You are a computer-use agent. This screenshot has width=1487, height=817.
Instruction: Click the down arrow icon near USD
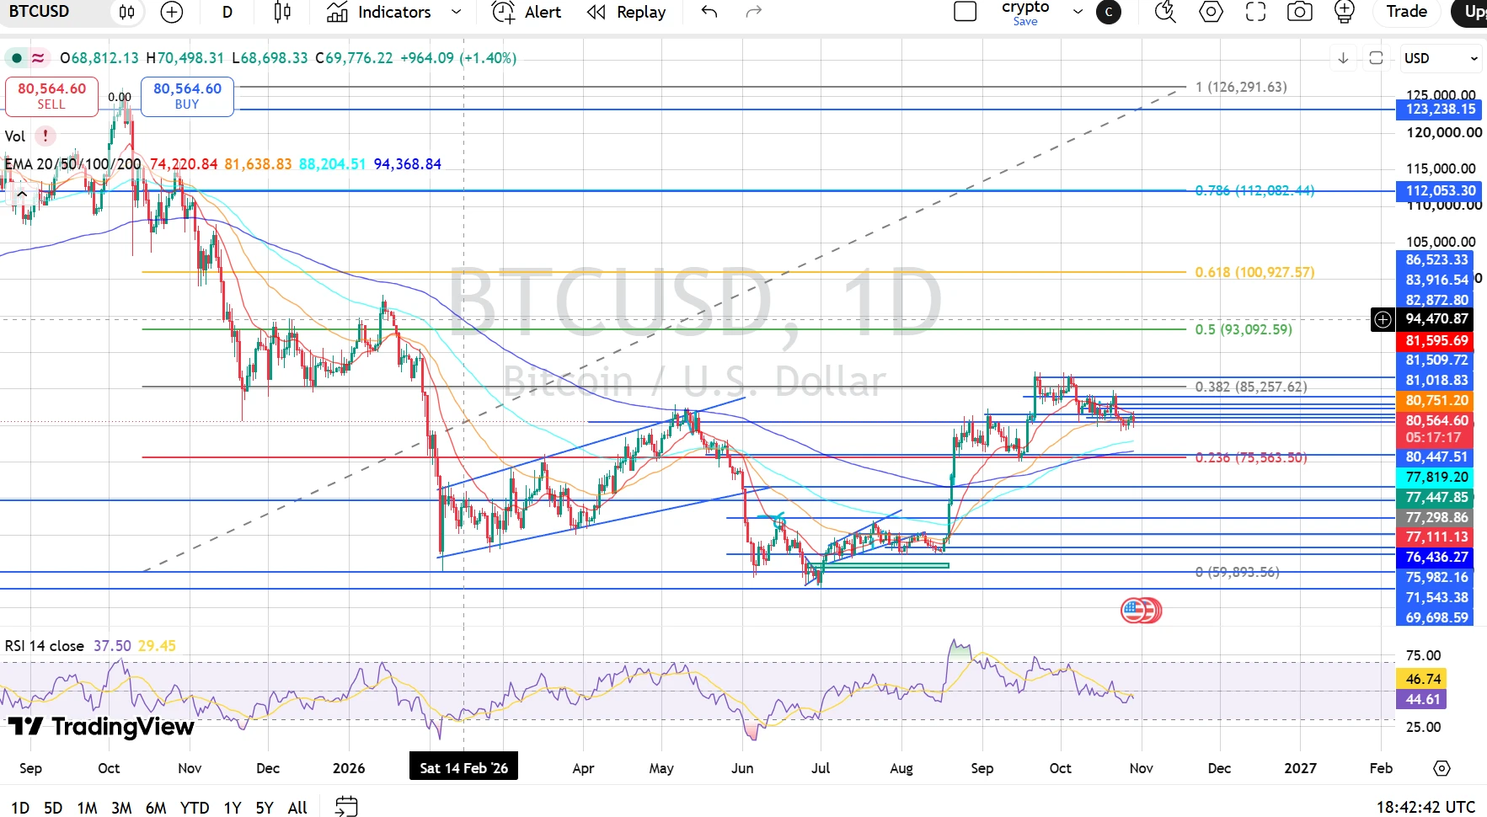point(1343,58)
